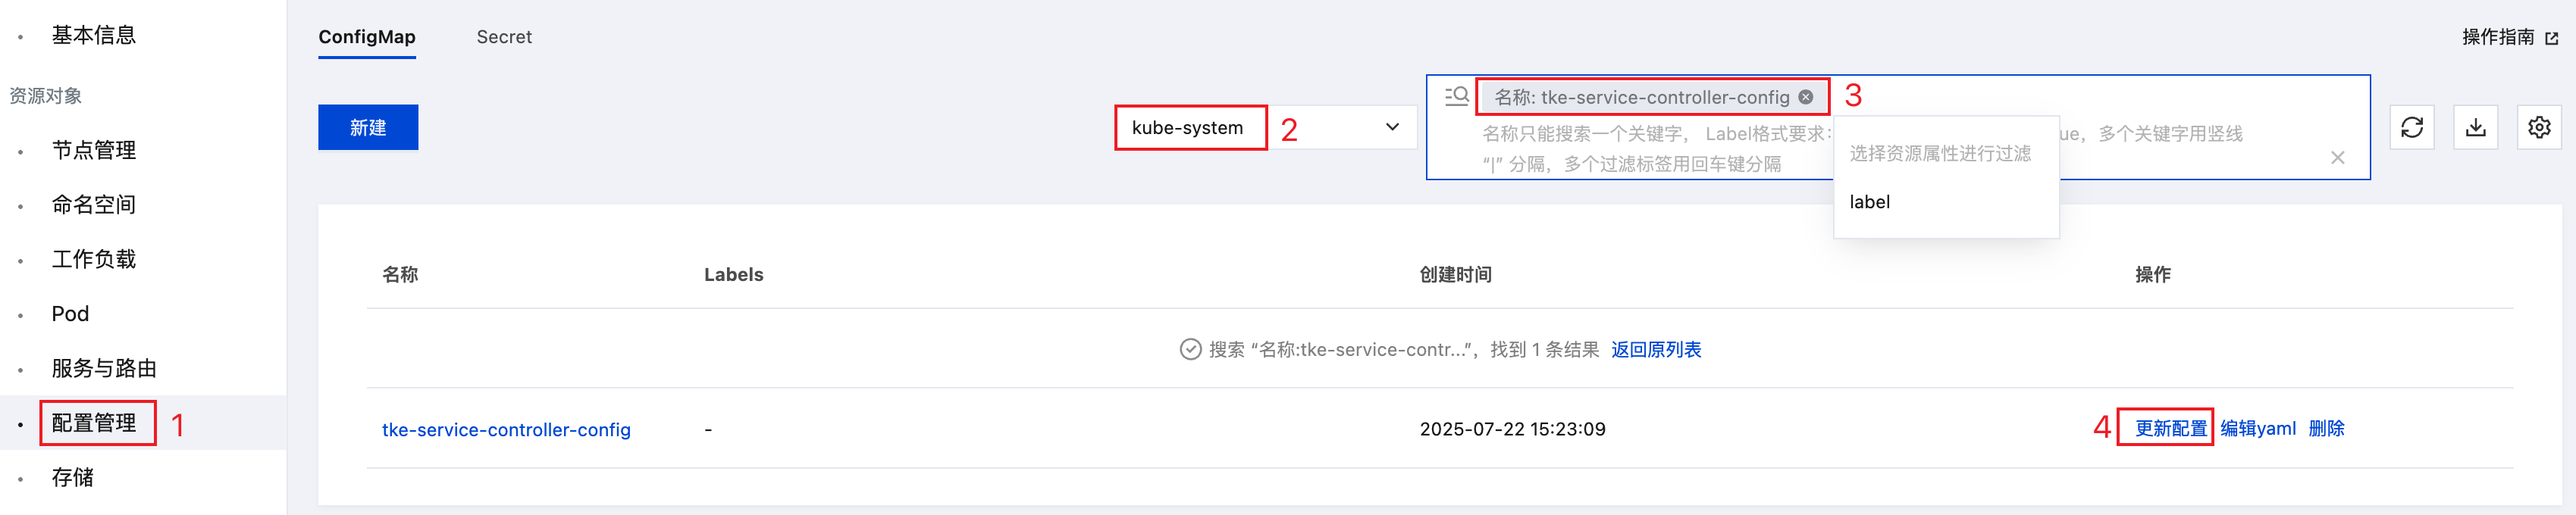Open the column settings gear icon
Viewport: 2576px width, 515px height.
click(x=2539, y=128)
